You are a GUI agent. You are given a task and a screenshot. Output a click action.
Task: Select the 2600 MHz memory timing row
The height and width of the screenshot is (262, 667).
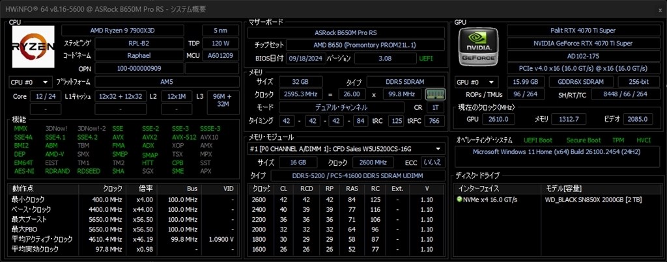[257, 200]
